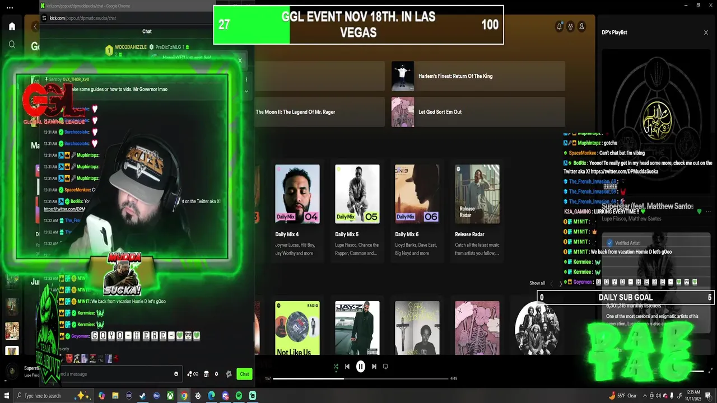Click DP's Playlist panel title
The width and height of the screenshot is (717, 403).
pyautogui.click(x=614, y=32)
